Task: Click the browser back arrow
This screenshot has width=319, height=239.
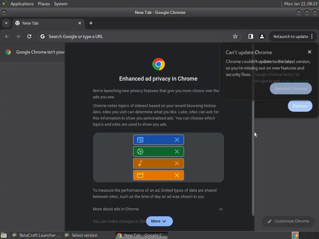Action: pyautogui.click(x=7, y=36)
